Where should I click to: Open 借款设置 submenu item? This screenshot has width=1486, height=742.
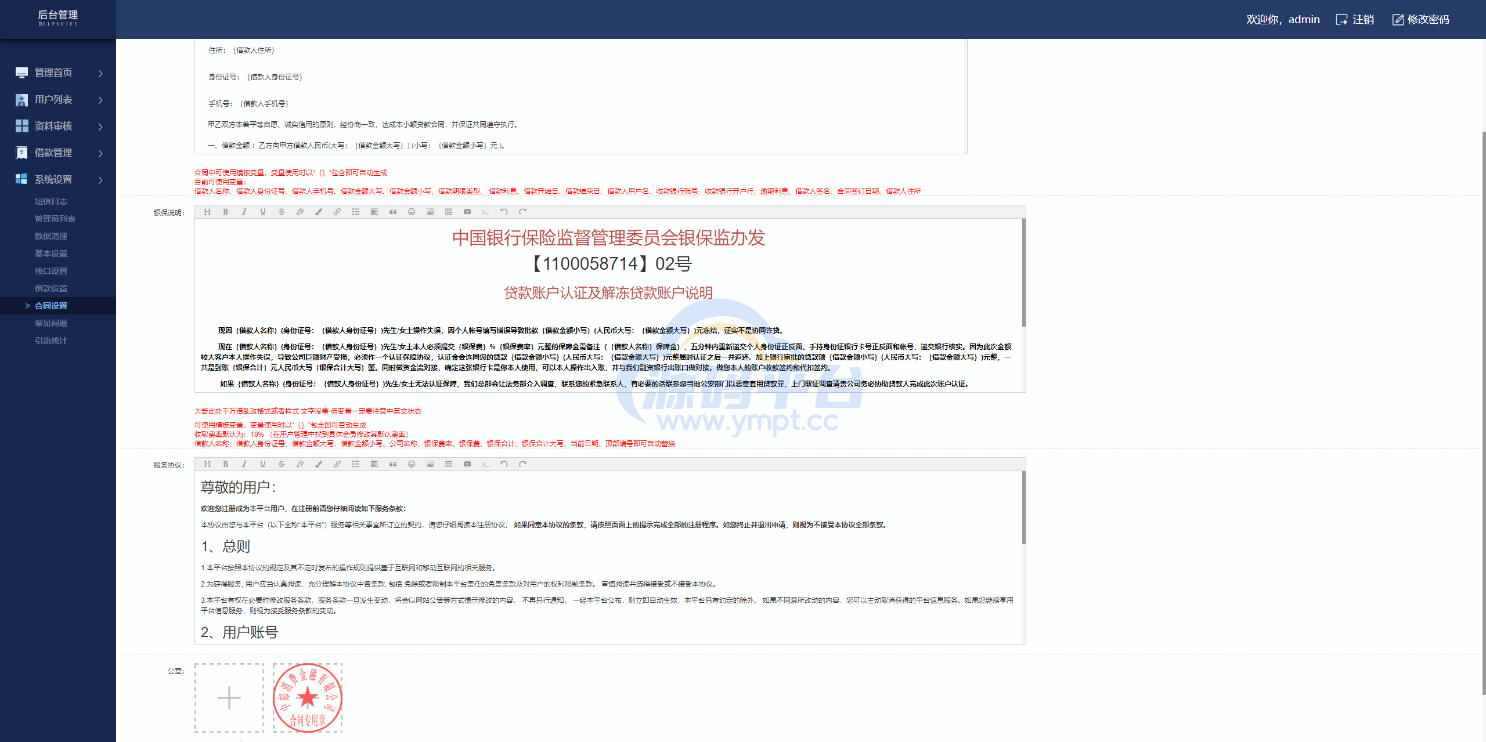pos(51,288)
